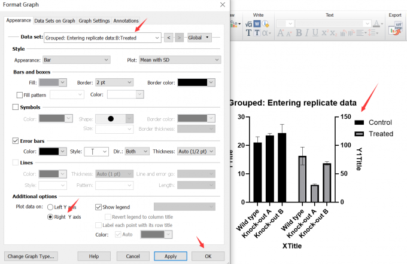Enable the Symbols checkbox

(16, 107)
